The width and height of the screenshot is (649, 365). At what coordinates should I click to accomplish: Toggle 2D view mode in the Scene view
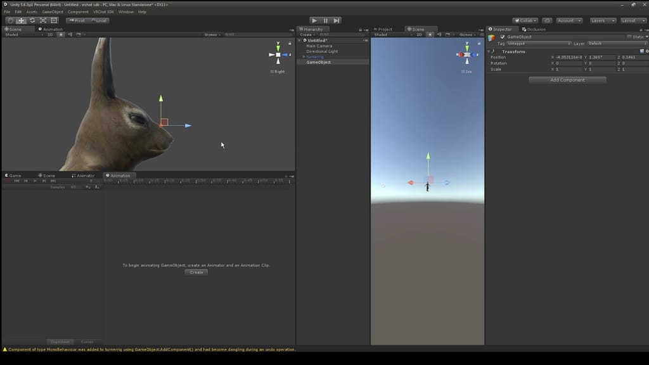coord(50,34)
